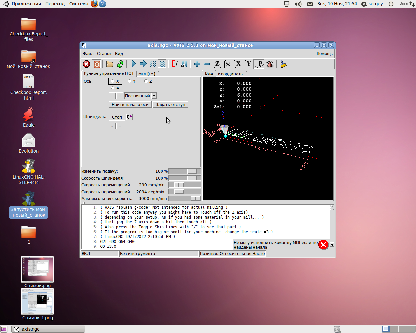Select the Y axis radio button
This screenshot has width=416, height=333.
(129, 81)
